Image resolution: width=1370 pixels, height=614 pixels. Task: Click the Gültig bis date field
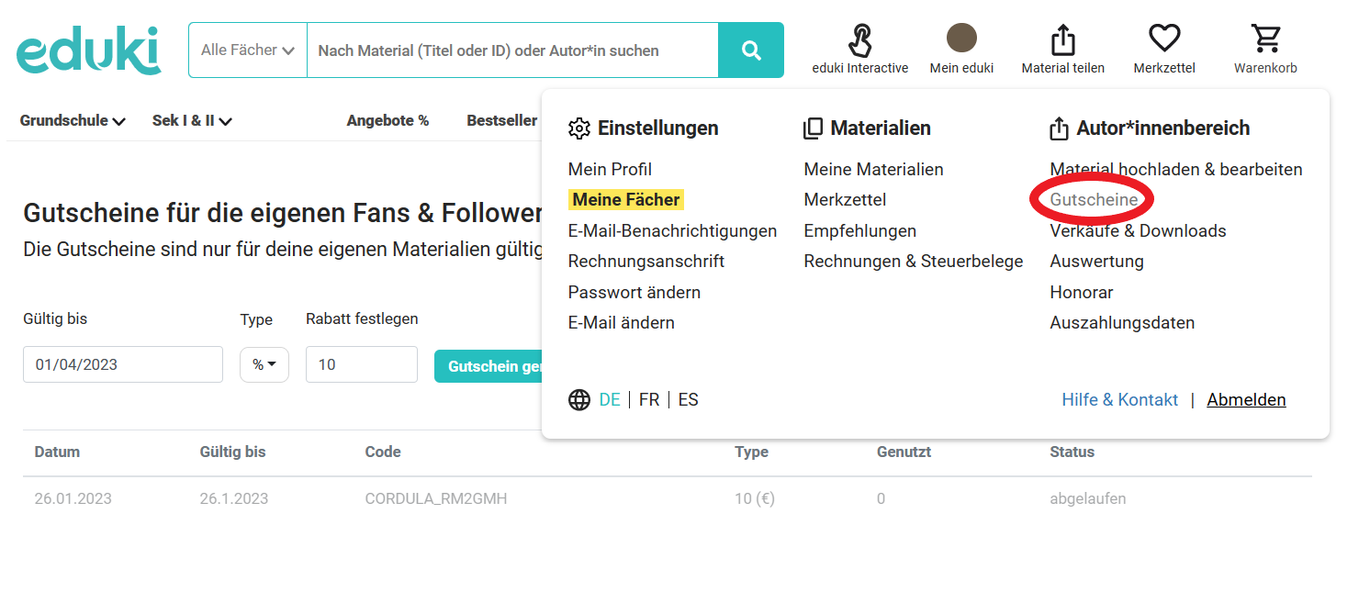(122, 364)
